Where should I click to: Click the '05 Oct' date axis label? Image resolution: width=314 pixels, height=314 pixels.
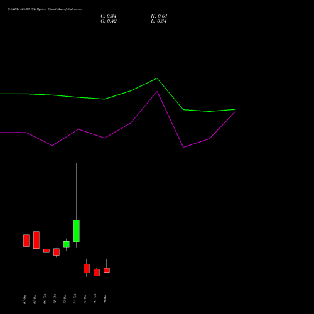pos(35,299)
